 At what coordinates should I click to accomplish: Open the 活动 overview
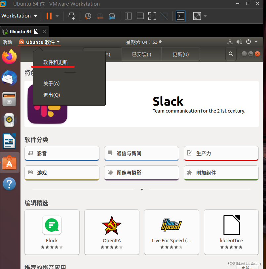7,42
